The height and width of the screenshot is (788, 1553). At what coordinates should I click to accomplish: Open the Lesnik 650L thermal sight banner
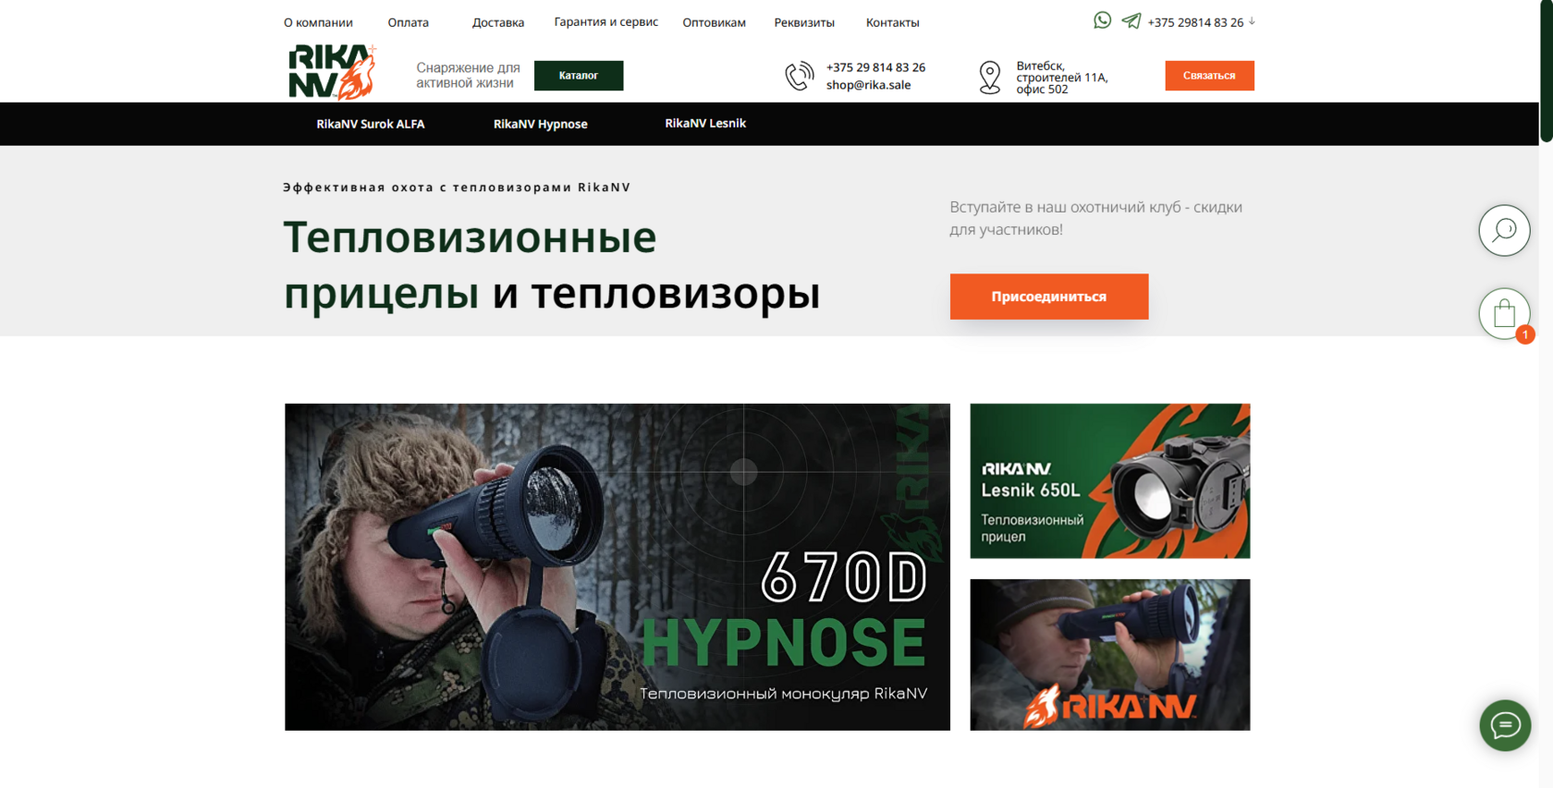pos(1110,481)
